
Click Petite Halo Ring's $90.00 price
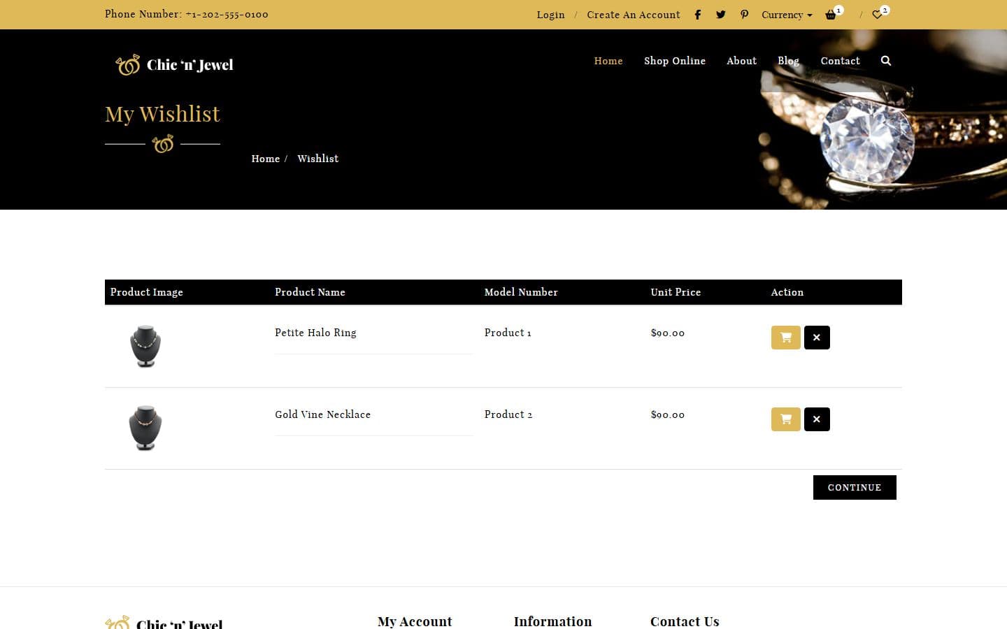pos(668,333)
